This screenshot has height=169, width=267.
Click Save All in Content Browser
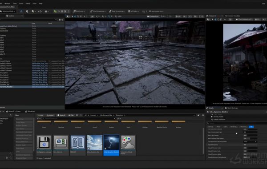[61, 115]
